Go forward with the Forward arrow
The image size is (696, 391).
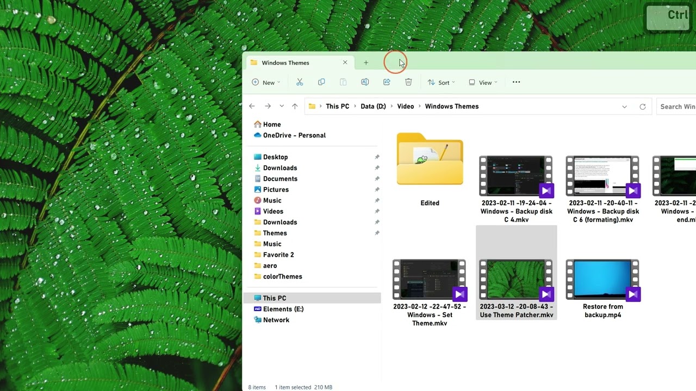(268, 106)
